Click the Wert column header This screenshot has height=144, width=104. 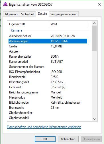[x=68, y=24]
